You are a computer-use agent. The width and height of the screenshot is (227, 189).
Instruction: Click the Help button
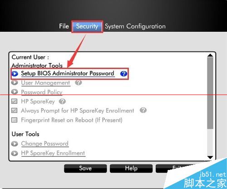click(x=131, y=169)
